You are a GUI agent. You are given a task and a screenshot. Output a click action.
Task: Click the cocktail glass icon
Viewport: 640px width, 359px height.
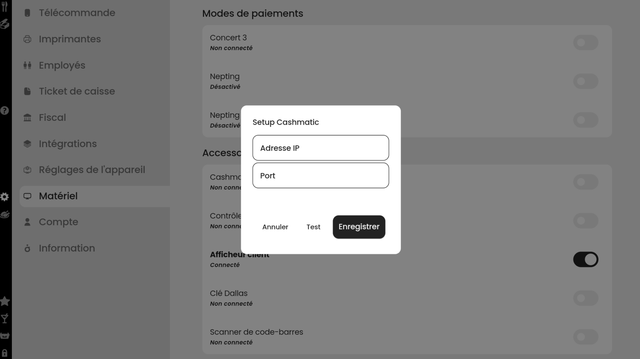tap(4, 318)
